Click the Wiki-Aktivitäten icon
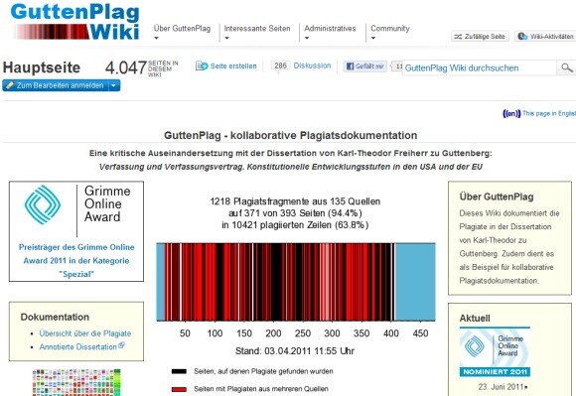Image resolution: width=576 pixels, height=396 pixels. click(x=522, y=36)
